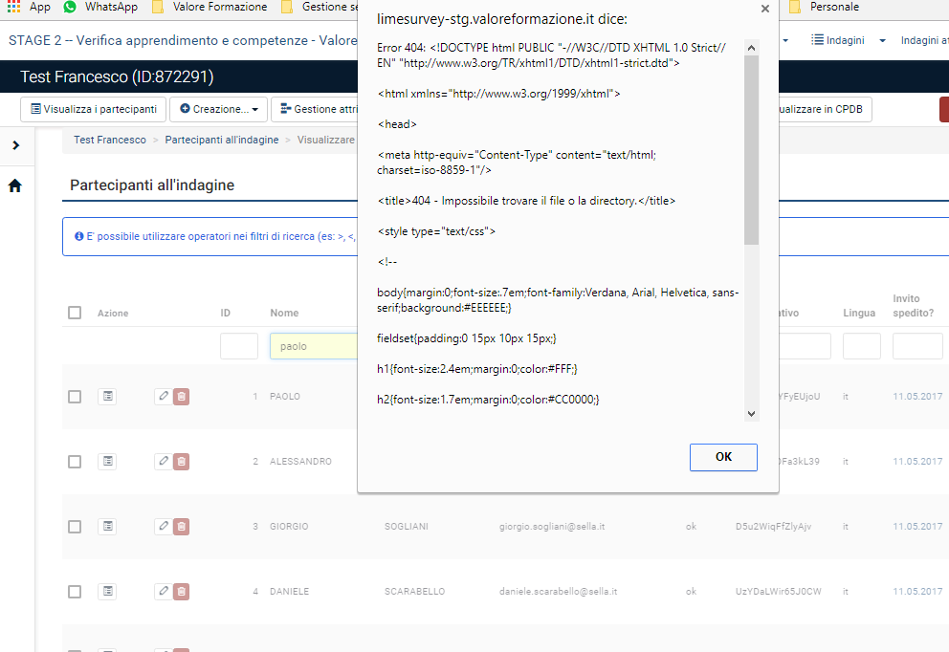Click the edit pencil for participant PAOLO

[163, 397]
